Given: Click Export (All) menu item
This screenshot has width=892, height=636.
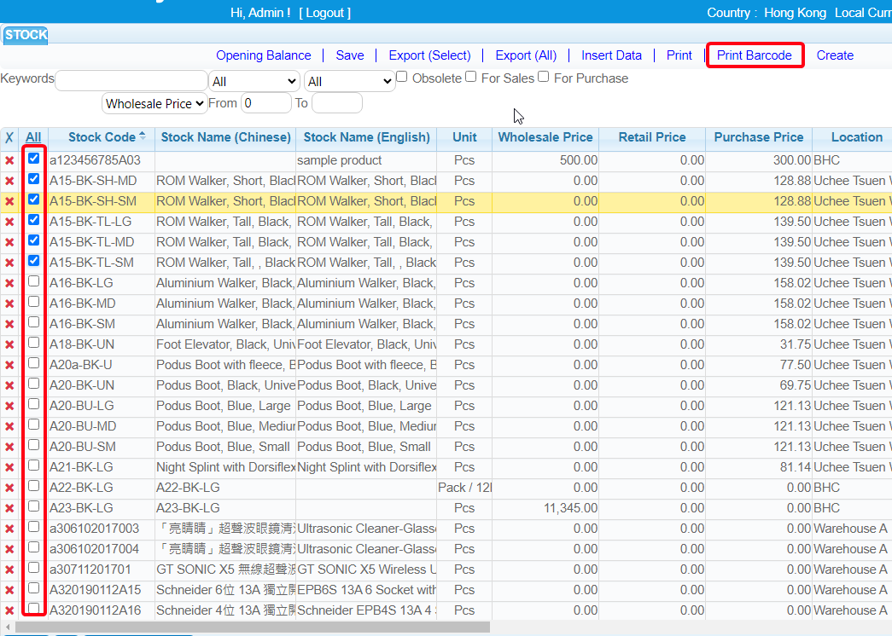Looking at the screenshot, I should pyautogui.click(x=526, y=55).
